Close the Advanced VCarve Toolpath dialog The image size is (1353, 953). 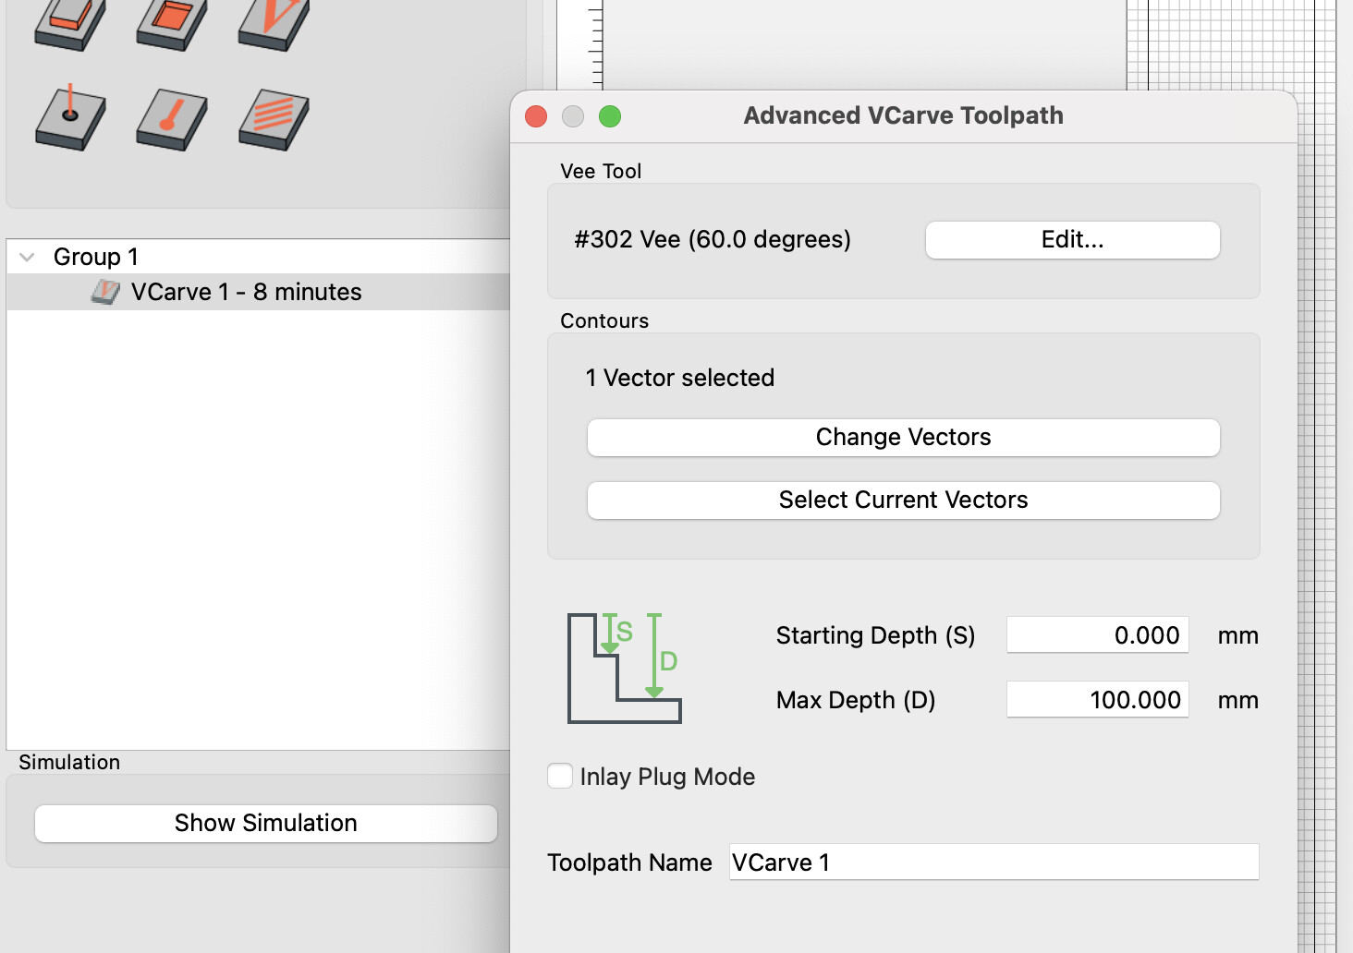click(536, 116)
